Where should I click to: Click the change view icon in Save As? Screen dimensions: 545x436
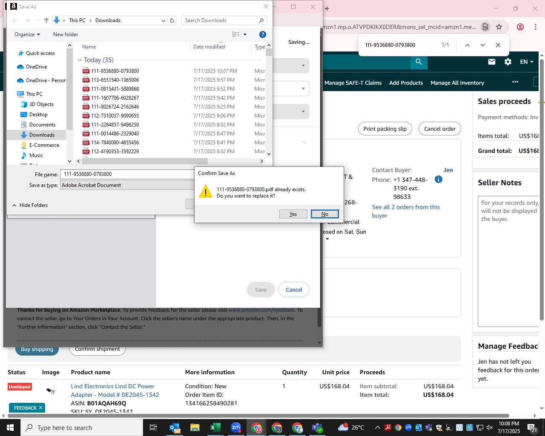236,34
